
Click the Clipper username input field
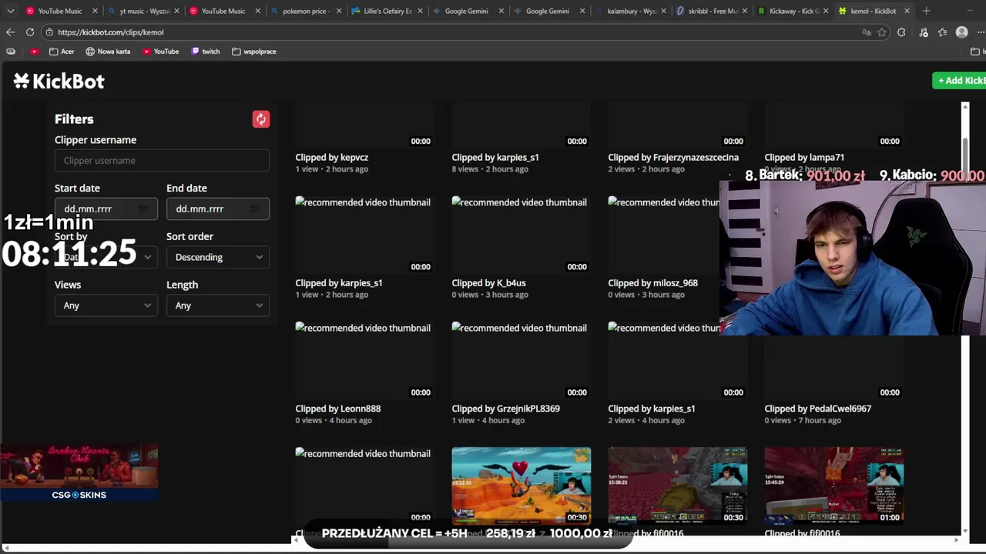click(162, 161)
